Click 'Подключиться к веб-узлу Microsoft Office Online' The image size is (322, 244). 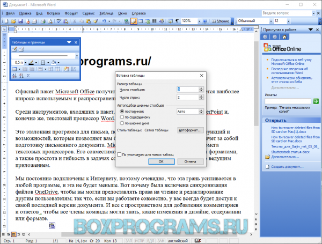tap(291, 62)
